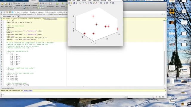Click the Edit Plot arrow icon in figure toolbar

(x=80, y=3)
